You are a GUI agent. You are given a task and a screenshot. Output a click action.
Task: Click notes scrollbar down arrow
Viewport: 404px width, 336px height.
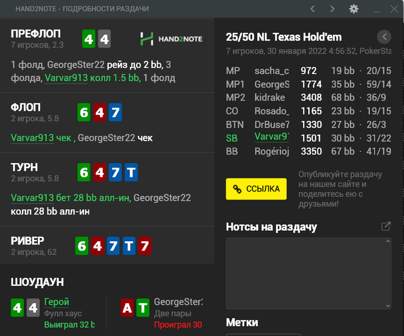[388, 306]
